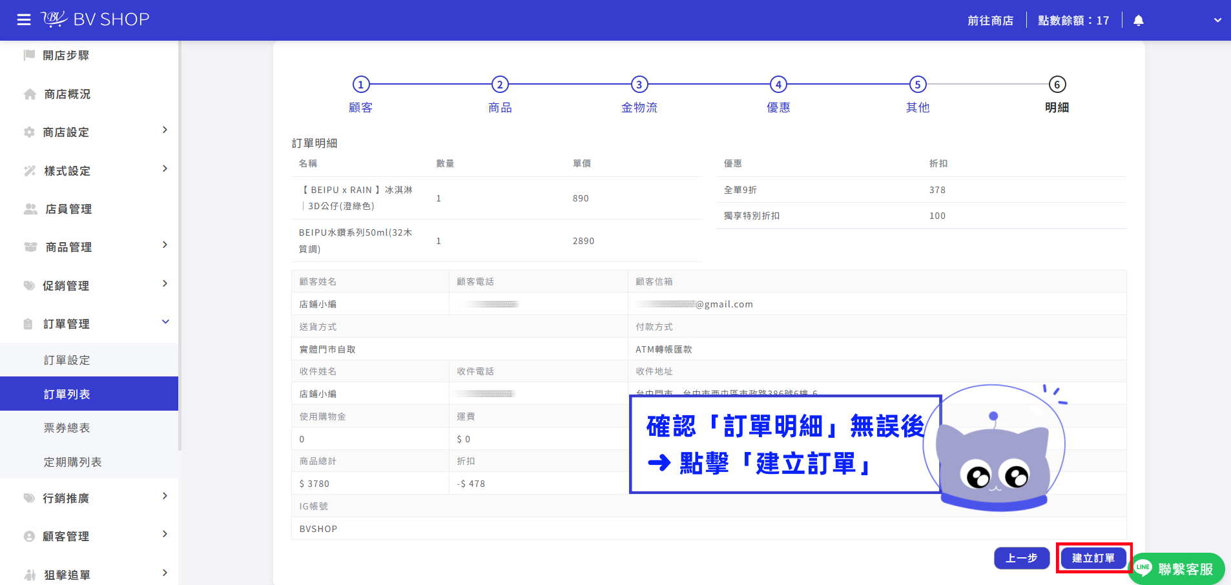Viewport: 1231px width, 585px height.
Task: Click the people icon beside 店員管理
Action: point(30,209)
